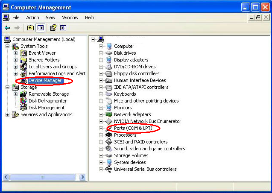The width and height of the screenshot is (272, 193).
Task: Expand the Local Users and Groups node
Action: tap(16, 67)
